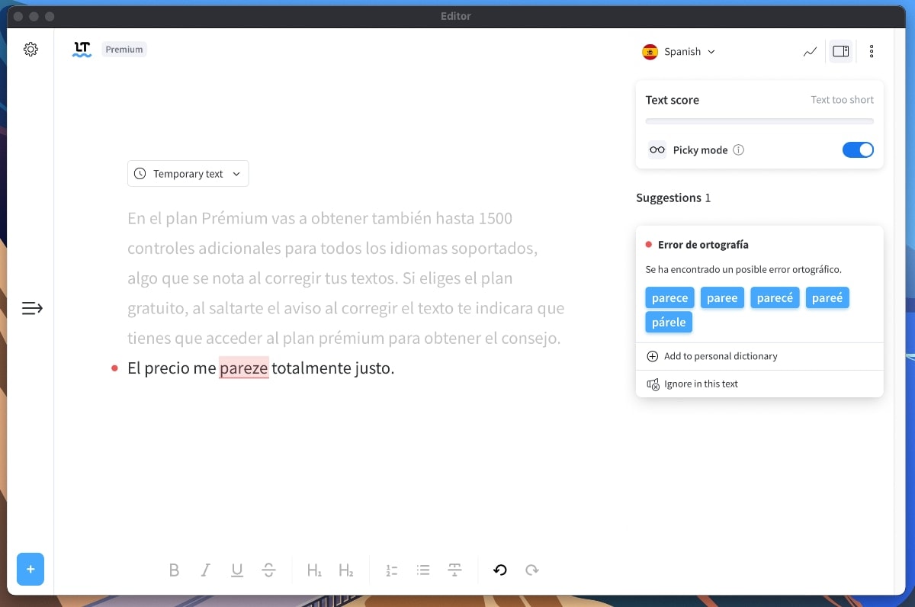Expand the Temporary text dropdown
The height and width of the screenshot is (607, 915).
coord(188,173)
